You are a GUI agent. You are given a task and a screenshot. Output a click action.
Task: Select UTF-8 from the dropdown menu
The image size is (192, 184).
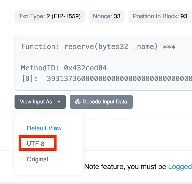pyautogui.click(x=36, y=144)
